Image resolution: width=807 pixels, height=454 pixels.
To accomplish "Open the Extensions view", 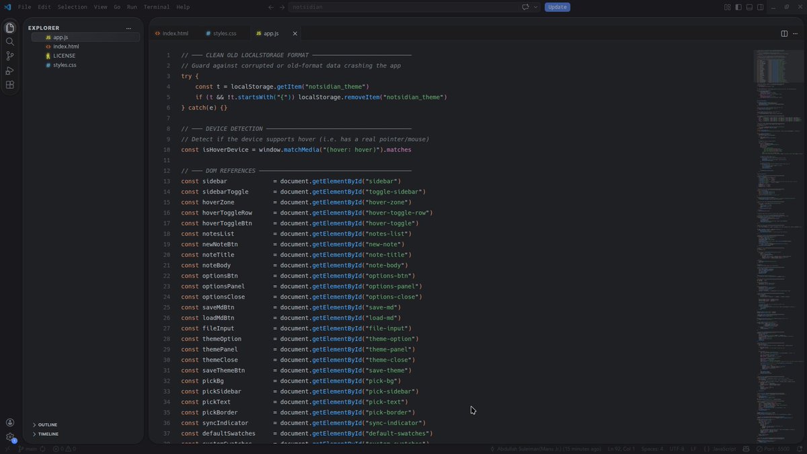I will click(10, 85).
